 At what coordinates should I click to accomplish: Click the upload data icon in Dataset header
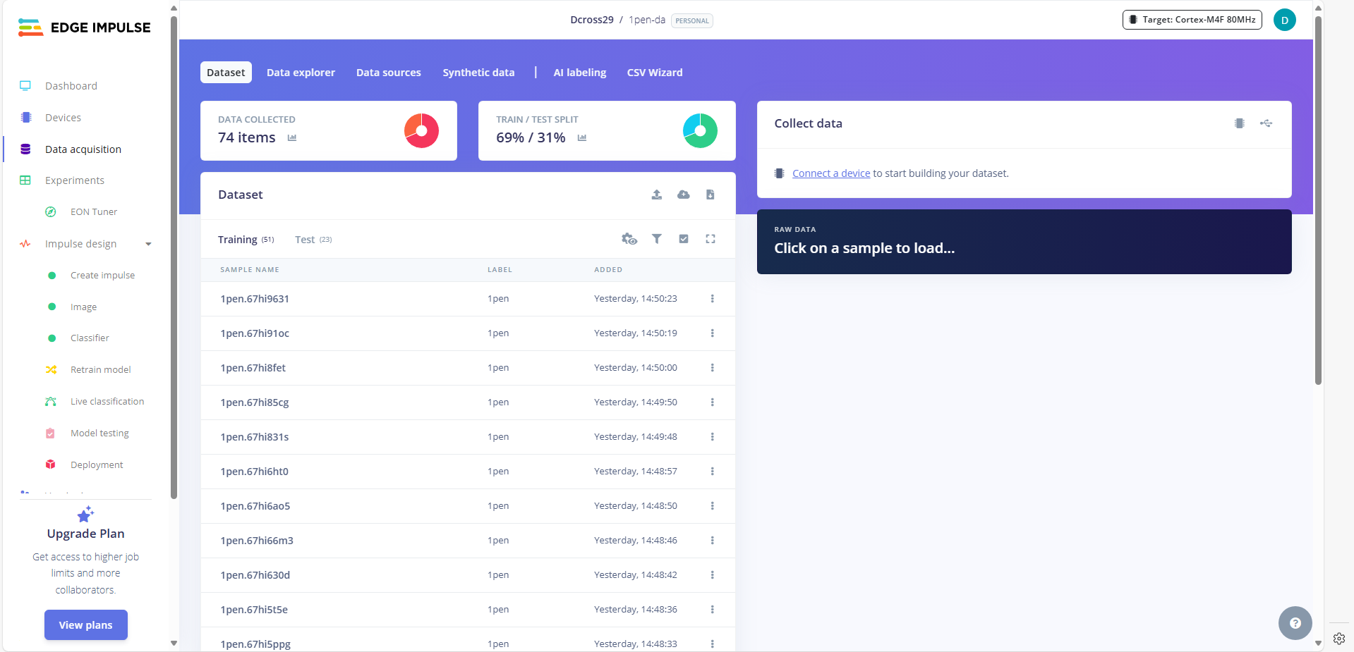click(x=656, y=195)
